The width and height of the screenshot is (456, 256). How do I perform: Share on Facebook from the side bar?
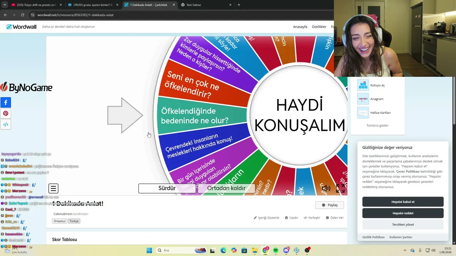pyautogui.click(x=6, y=102)
